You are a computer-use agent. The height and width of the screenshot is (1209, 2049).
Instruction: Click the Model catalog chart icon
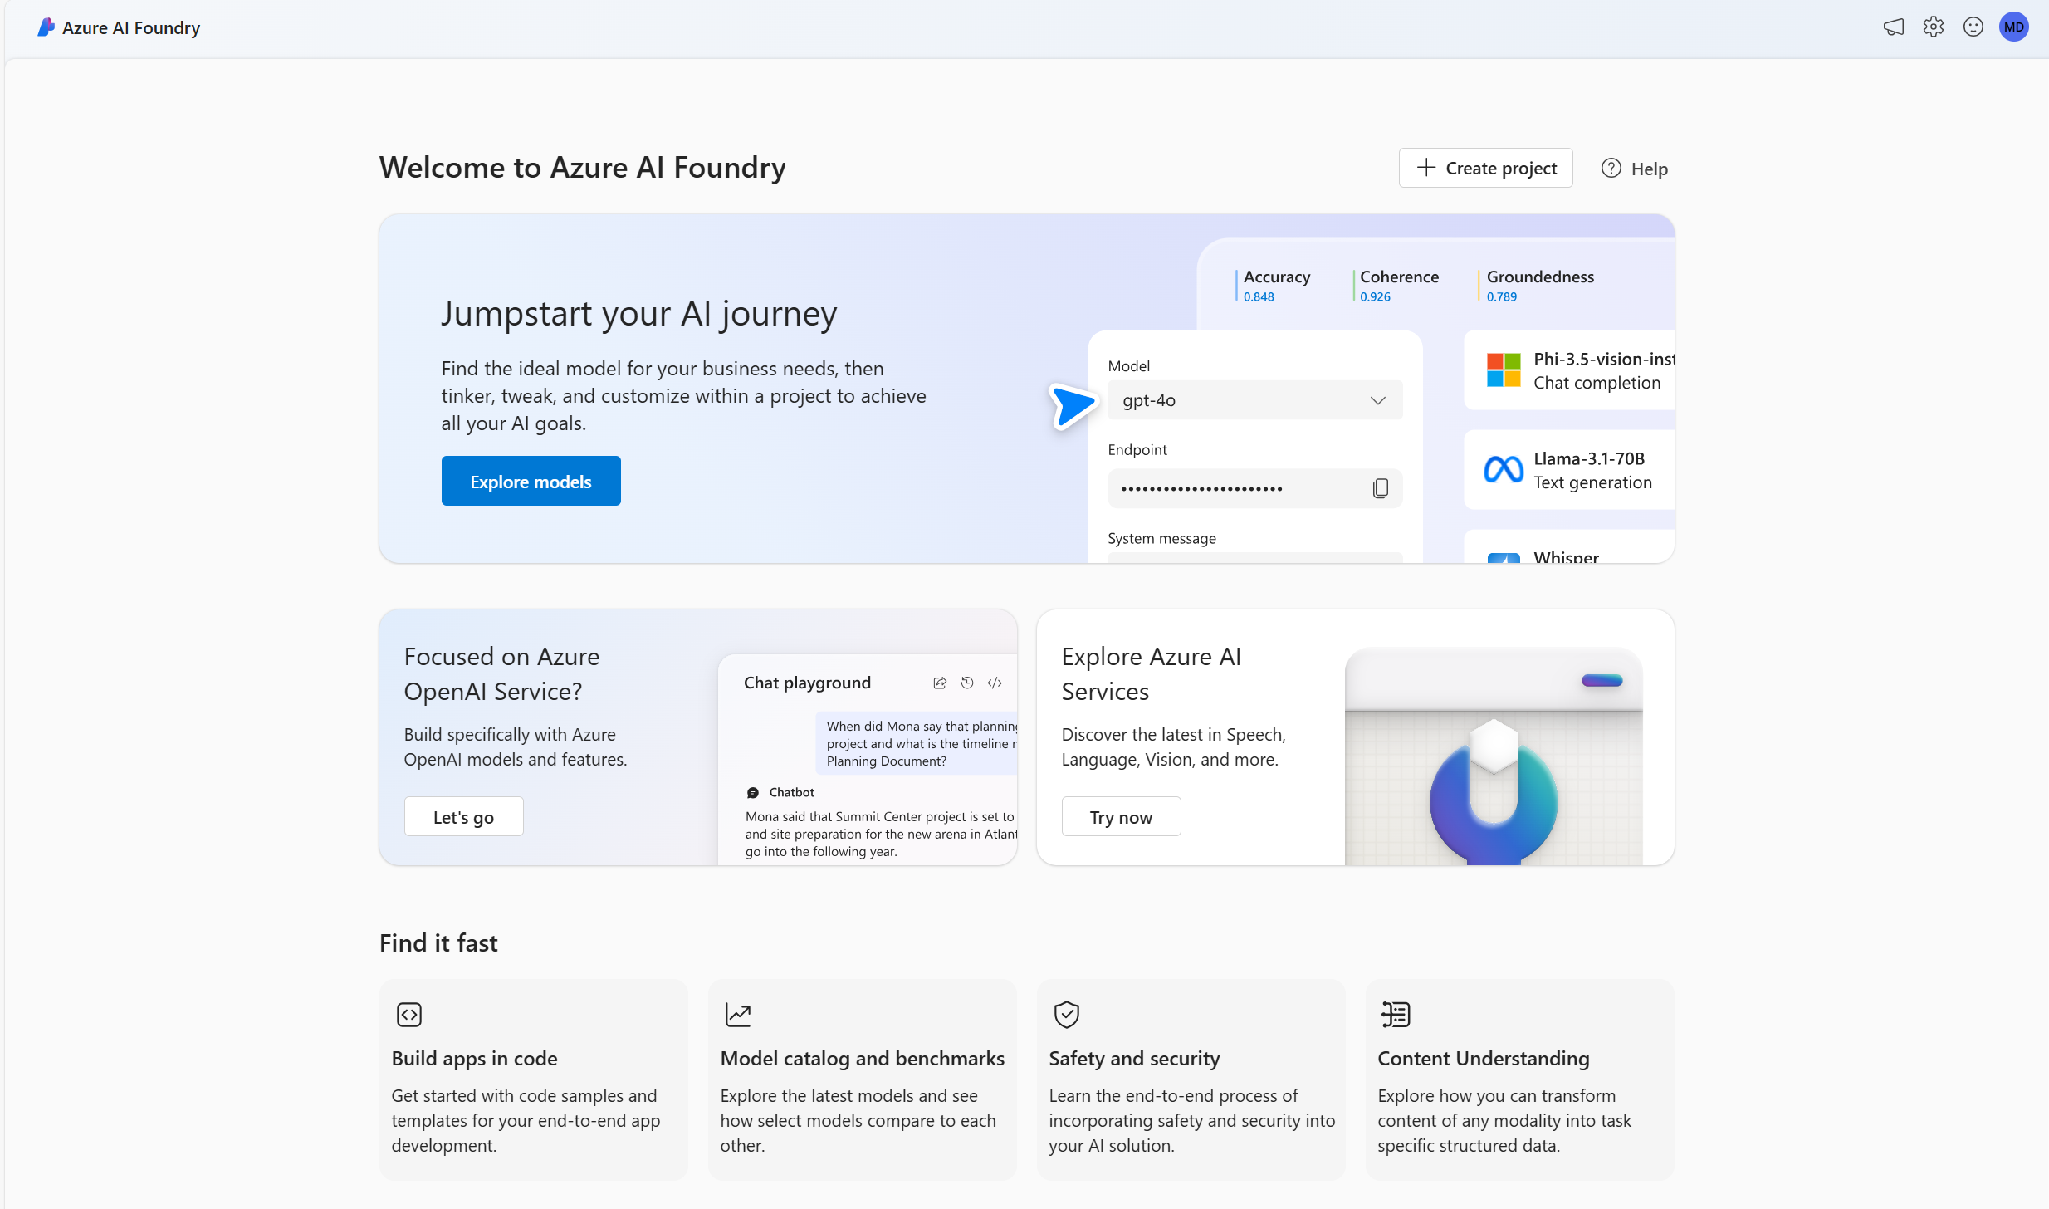(x=738, y=1014)
